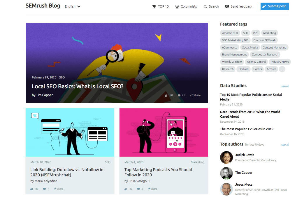The image size is (304, 197).
Task: Click Share on the Top Marketing Podcasts post
Action: (x=152, y=189)
